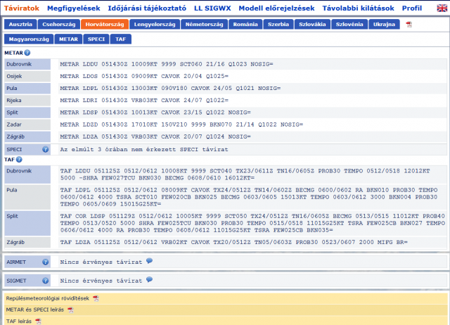Click Zadar in the METAR list
The image size is (450, 325).
tap(27, 125)
